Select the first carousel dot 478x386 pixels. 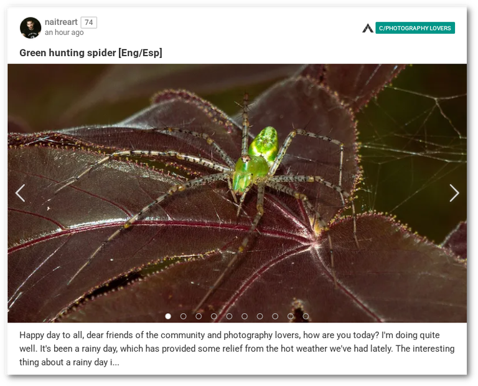tap(168, 316)
